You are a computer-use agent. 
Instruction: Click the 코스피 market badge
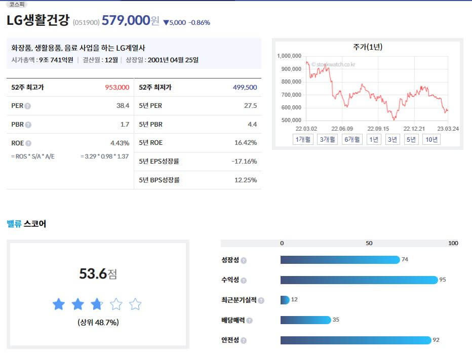point(17,4)
